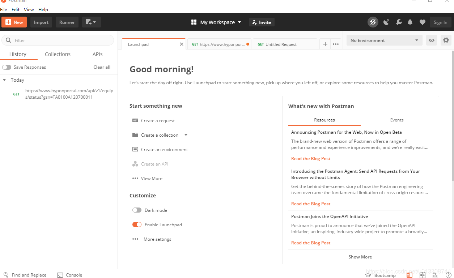
Task: Click the Invite button
Action: coord(262,22)
